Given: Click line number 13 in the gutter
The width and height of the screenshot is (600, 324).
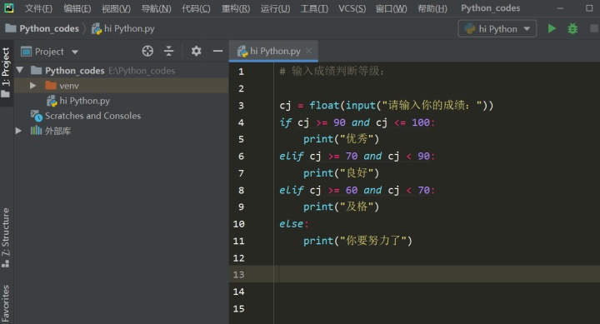Looking at the screenshot, I should click(x=238, y=275).
